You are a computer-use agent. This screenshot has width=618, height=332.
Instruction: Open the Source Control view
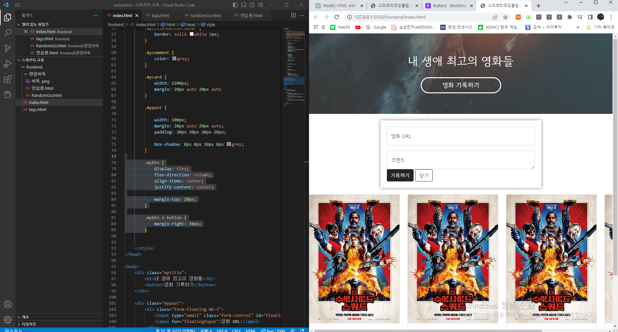coord(8,48)
